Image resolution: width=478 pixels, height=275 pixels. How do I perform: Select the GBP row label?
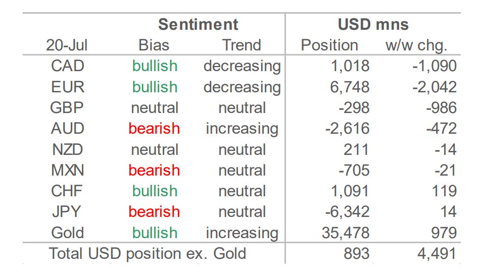(67, 108)
